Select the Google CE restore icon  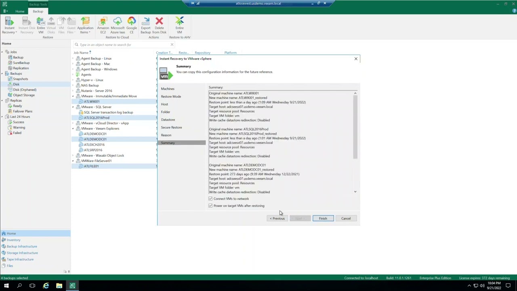coord(132,25)
